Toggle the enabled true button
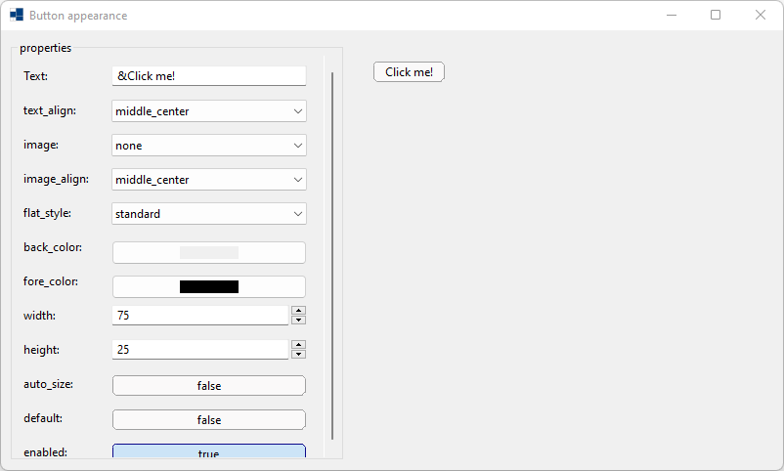 point(209,452)
